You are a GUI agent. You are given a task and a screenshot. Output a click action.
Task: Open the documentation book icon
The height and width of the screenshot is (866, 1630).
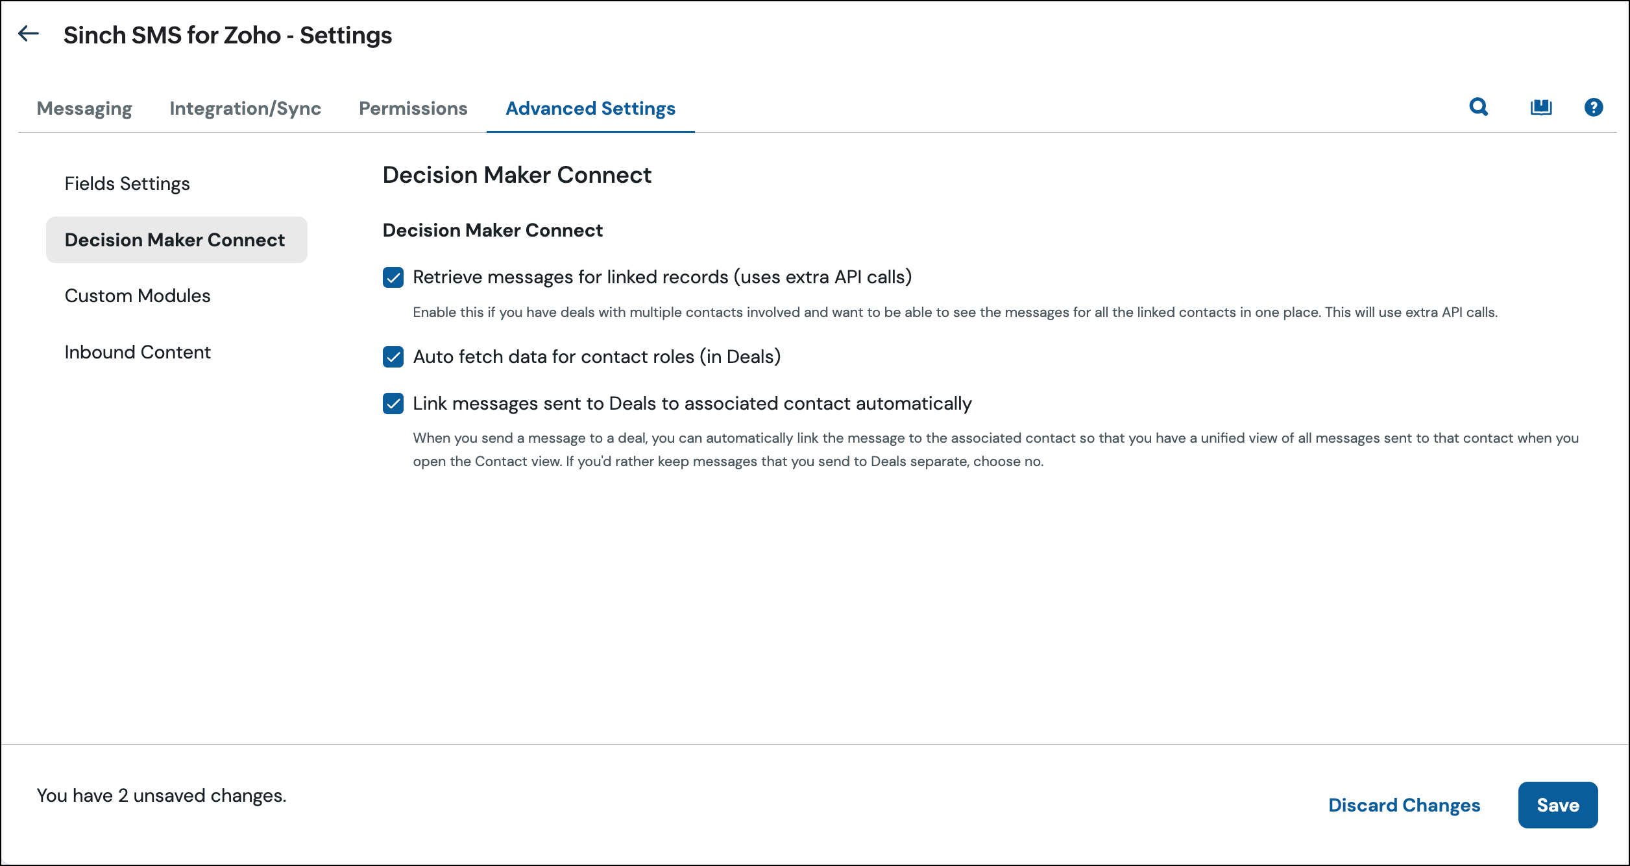[1541, 107]
